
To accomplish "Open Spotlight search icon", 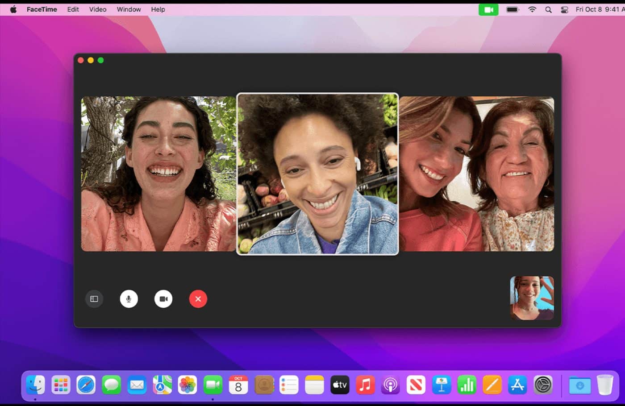I will point(548,9).
